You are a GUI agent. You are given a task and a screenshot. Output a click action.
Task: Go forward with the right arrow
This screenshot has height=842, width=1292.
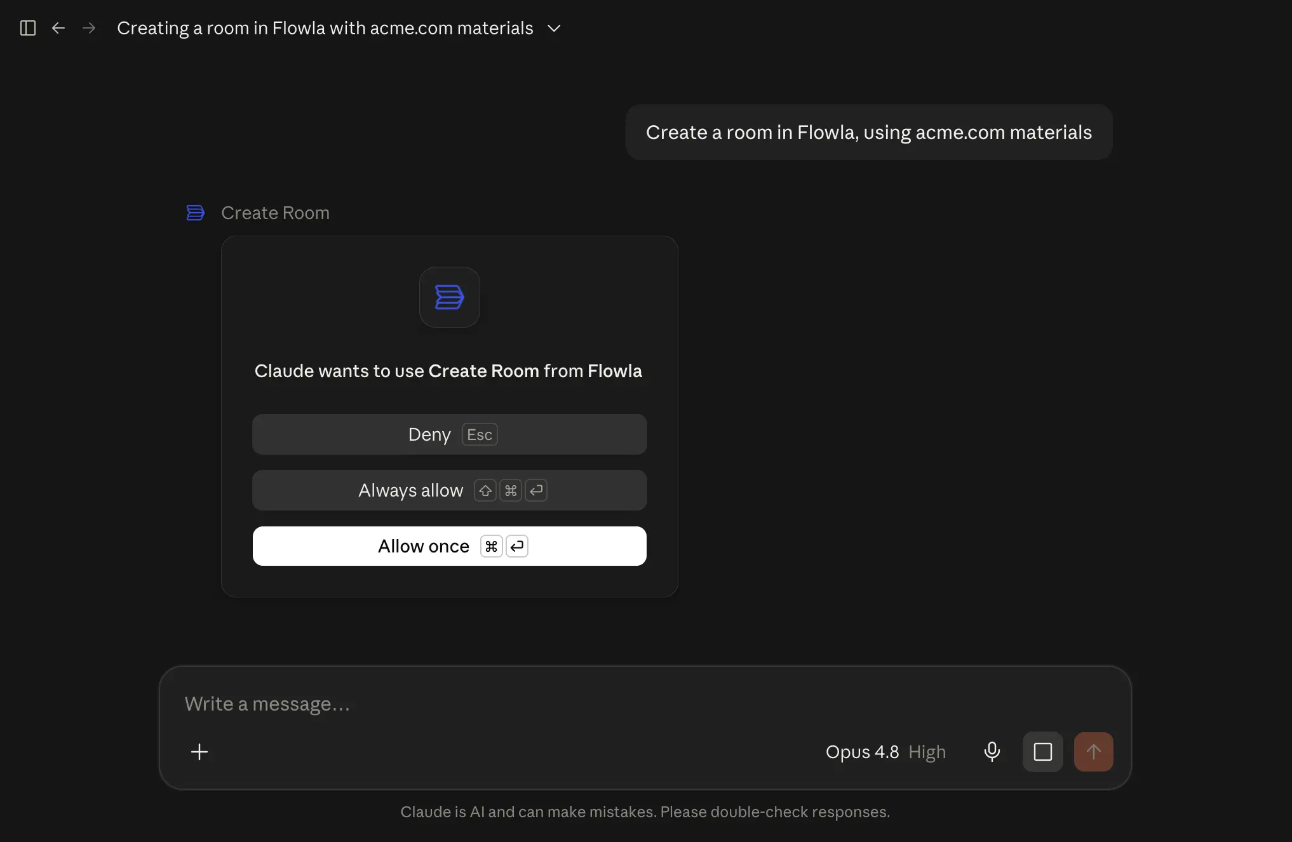pyautogui.click(x=89, y=28)
